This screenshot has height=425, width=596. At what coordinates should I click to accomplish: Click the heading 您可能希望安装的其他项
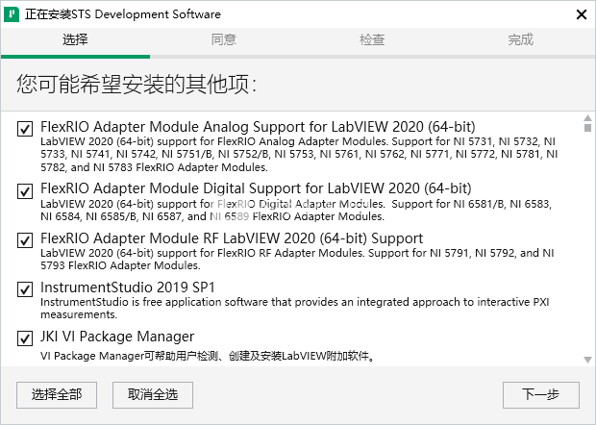pyautogui.click(x=137, y=84)
